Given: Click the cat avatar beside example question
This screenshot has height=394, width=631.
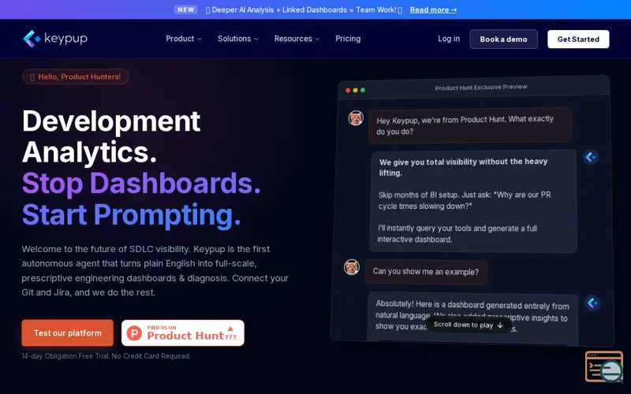Looking at the screenshot, I should tap(352, 267).
